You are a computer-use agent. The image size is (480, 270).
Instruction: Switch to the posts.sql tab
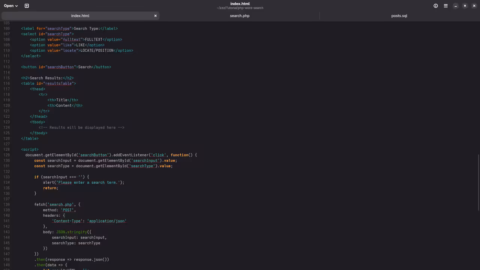[399, 16]
